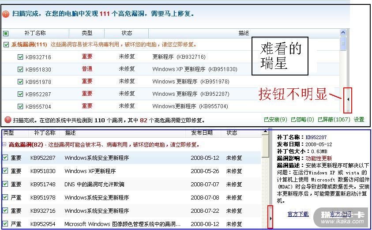Screen dimensions: 372x230
Task: Click the right arrow to collapse the patch detail pane
Action: (271, 218)
